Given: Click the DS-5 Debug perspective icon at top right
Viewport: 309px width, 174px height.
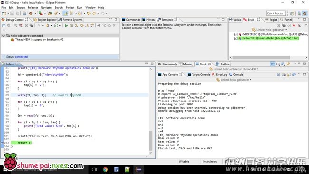Looking at the screenshot, I should pyautogui.click(x=305, y=13).
